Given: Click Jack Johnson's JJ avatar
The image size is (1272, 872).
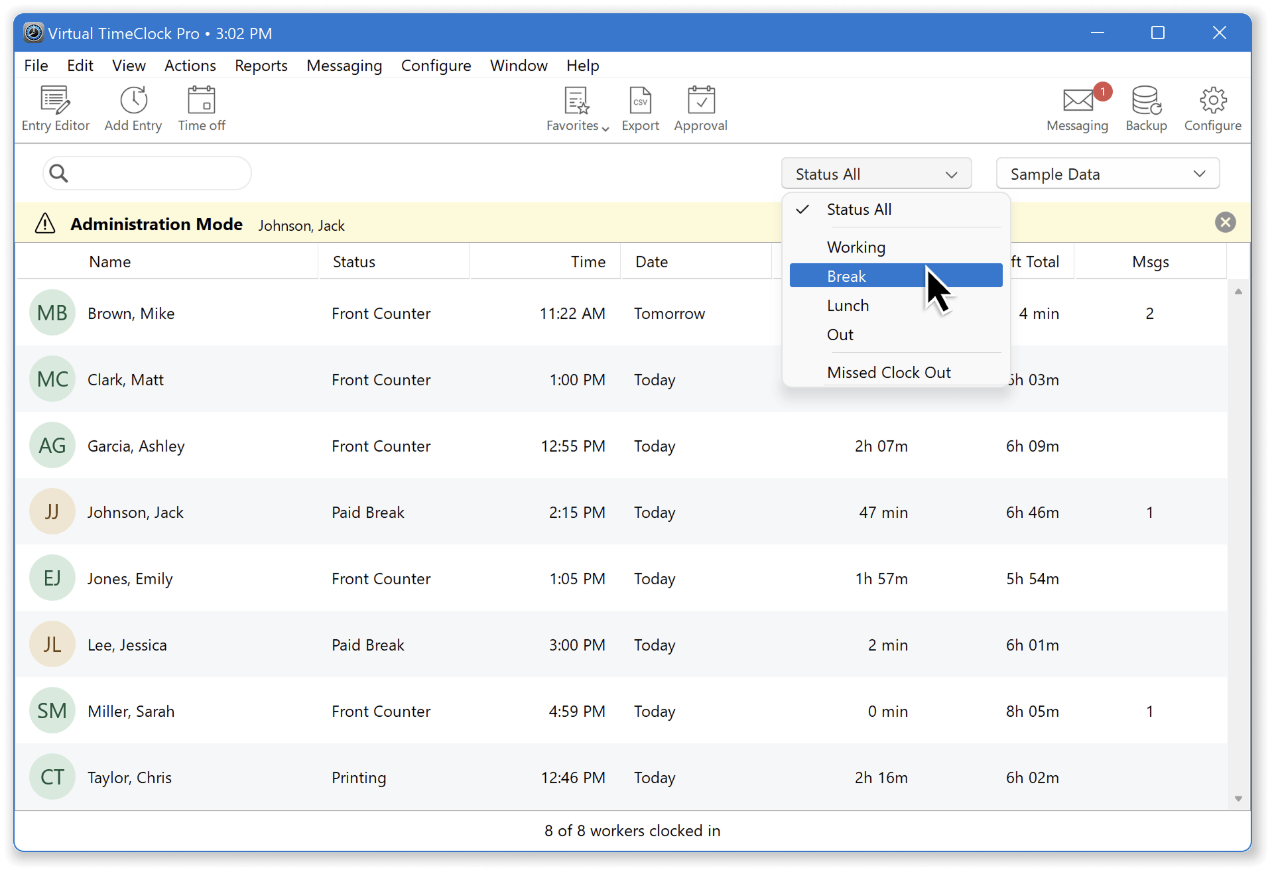Looking at the screenshot, I should (x=52, y=512).
